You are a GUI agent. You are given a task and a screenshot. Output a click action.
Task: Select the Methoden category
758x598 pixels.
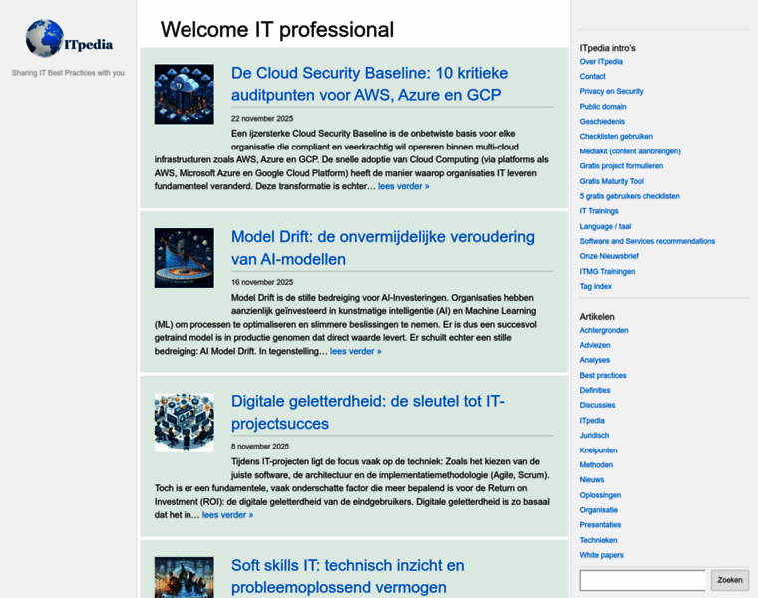596,465
